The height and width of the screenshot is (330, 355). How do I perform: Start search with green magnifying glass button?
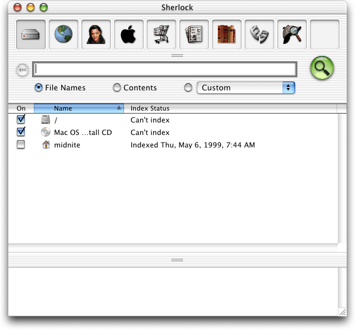pos(322,68)
